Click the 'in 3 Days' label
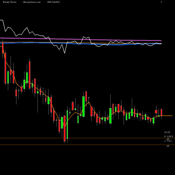175x175 pixels. [x=168, y=141]
